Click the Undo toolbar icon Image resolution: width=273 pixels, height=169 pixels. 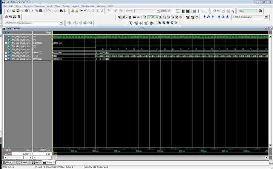point(45,11)
